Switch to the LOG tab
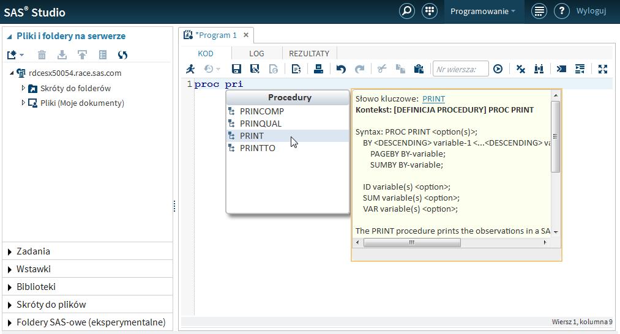The height and width of the screenshot is (334, 620). (x=256, y=53)
